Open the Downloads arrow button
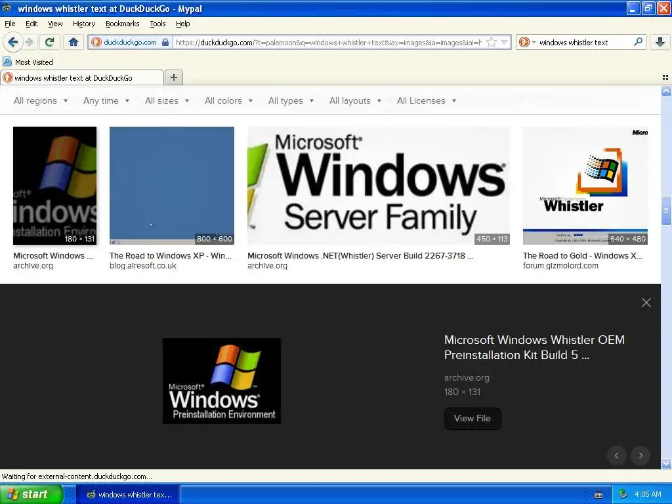Screen dimensions: 672x504 [660, 42]
